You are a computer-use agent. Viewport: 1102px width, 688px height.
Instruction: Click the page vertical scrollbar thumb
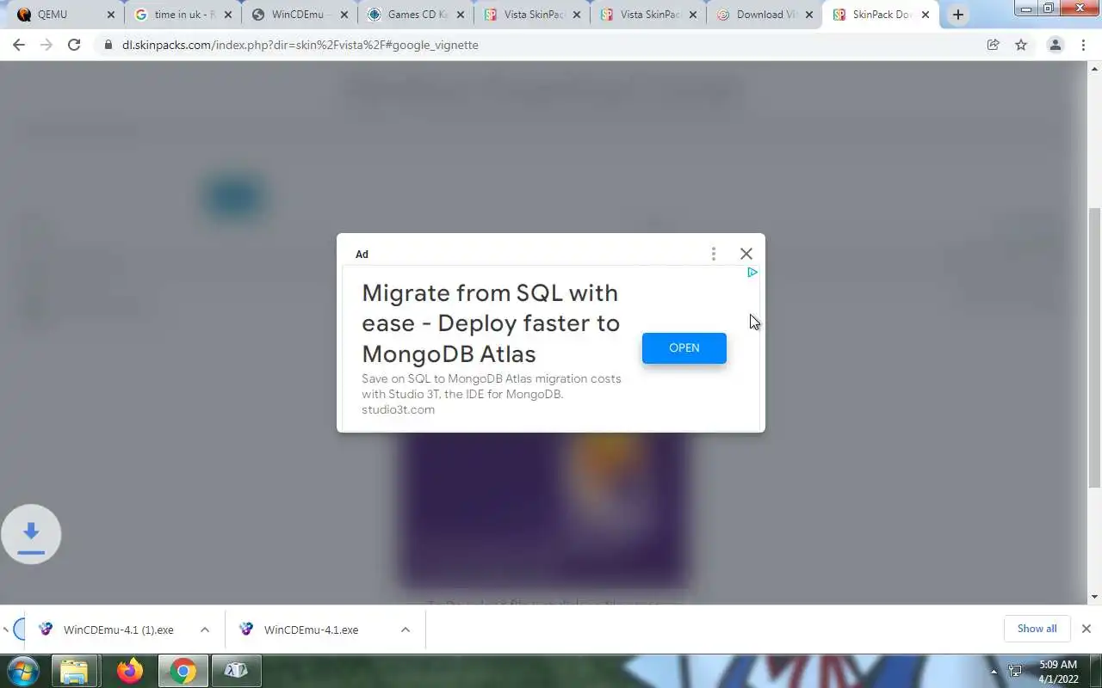(1095, 347)
